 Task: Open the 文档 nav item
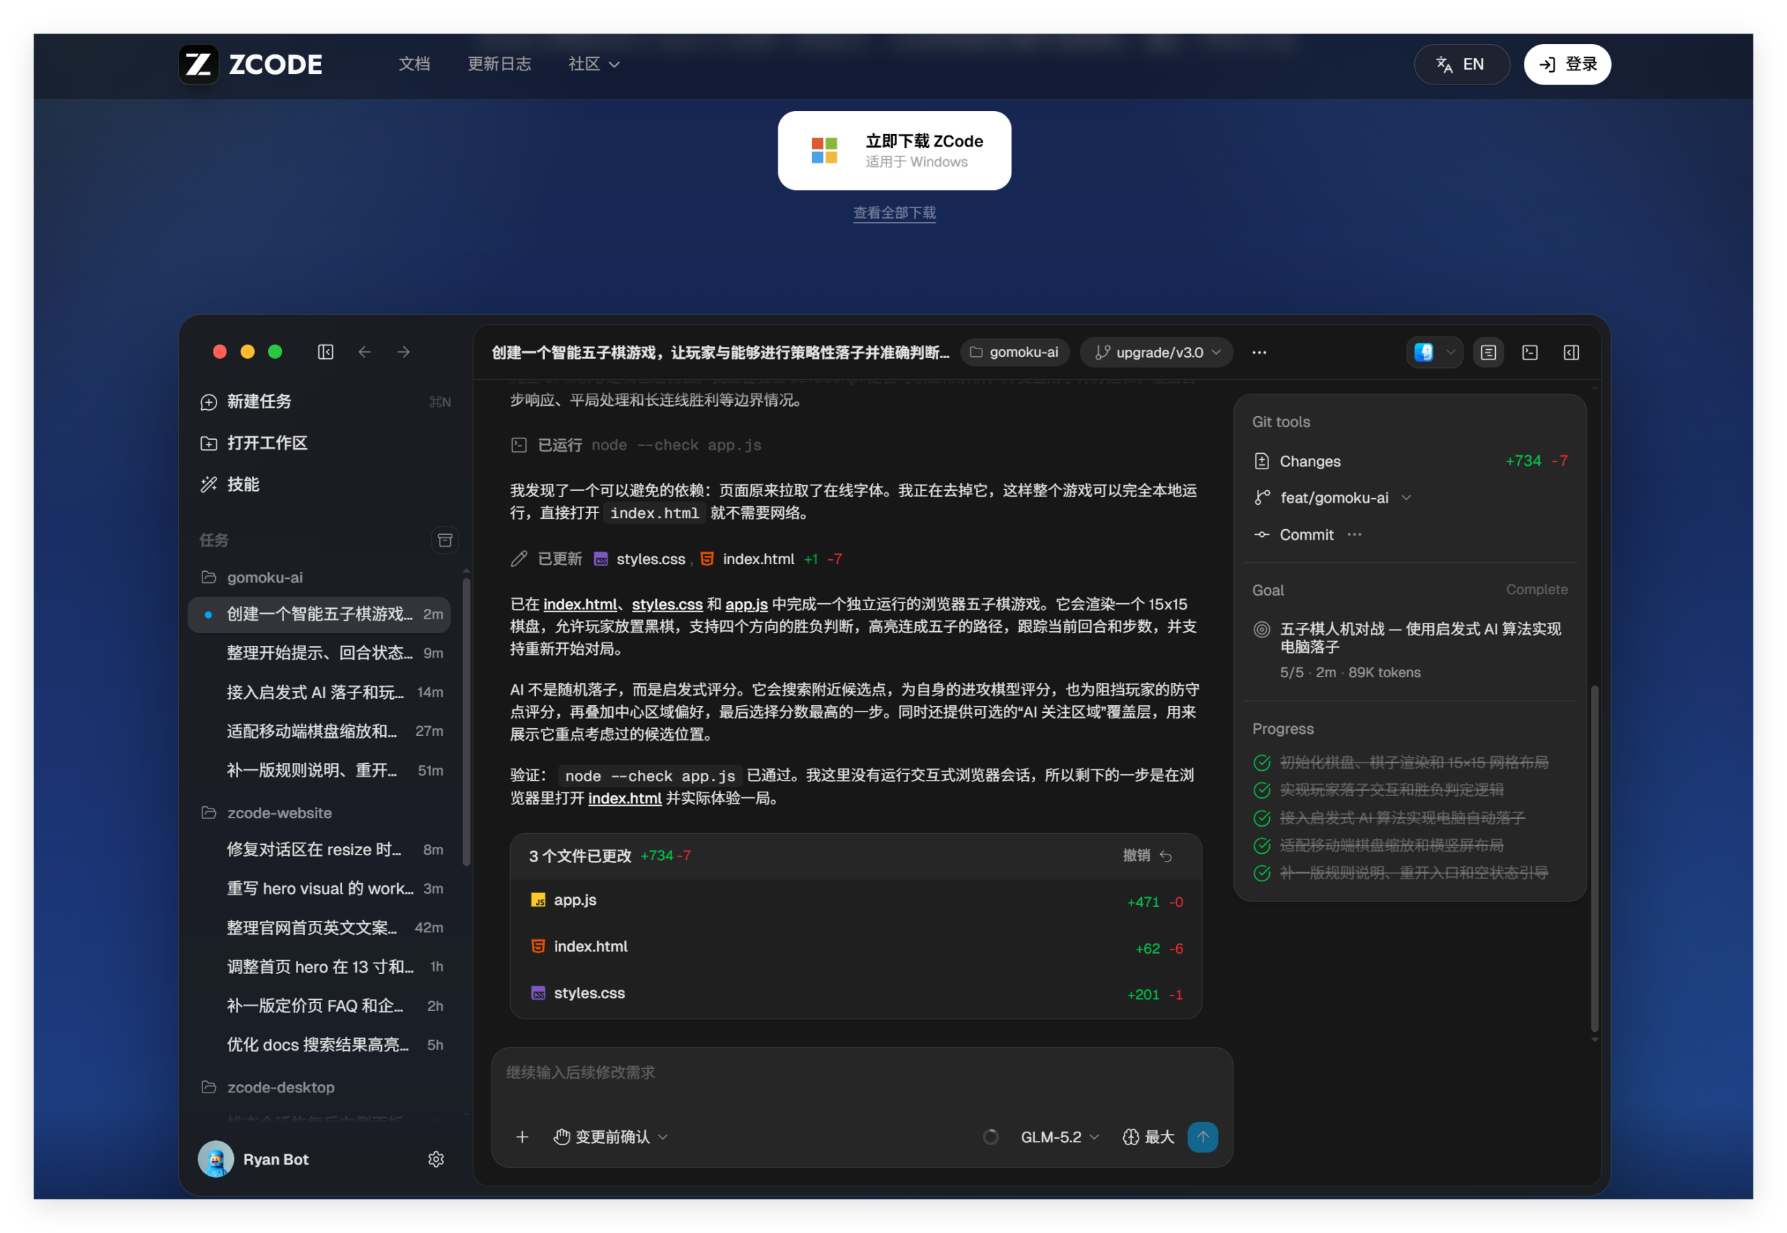click(x=414, y=64)
